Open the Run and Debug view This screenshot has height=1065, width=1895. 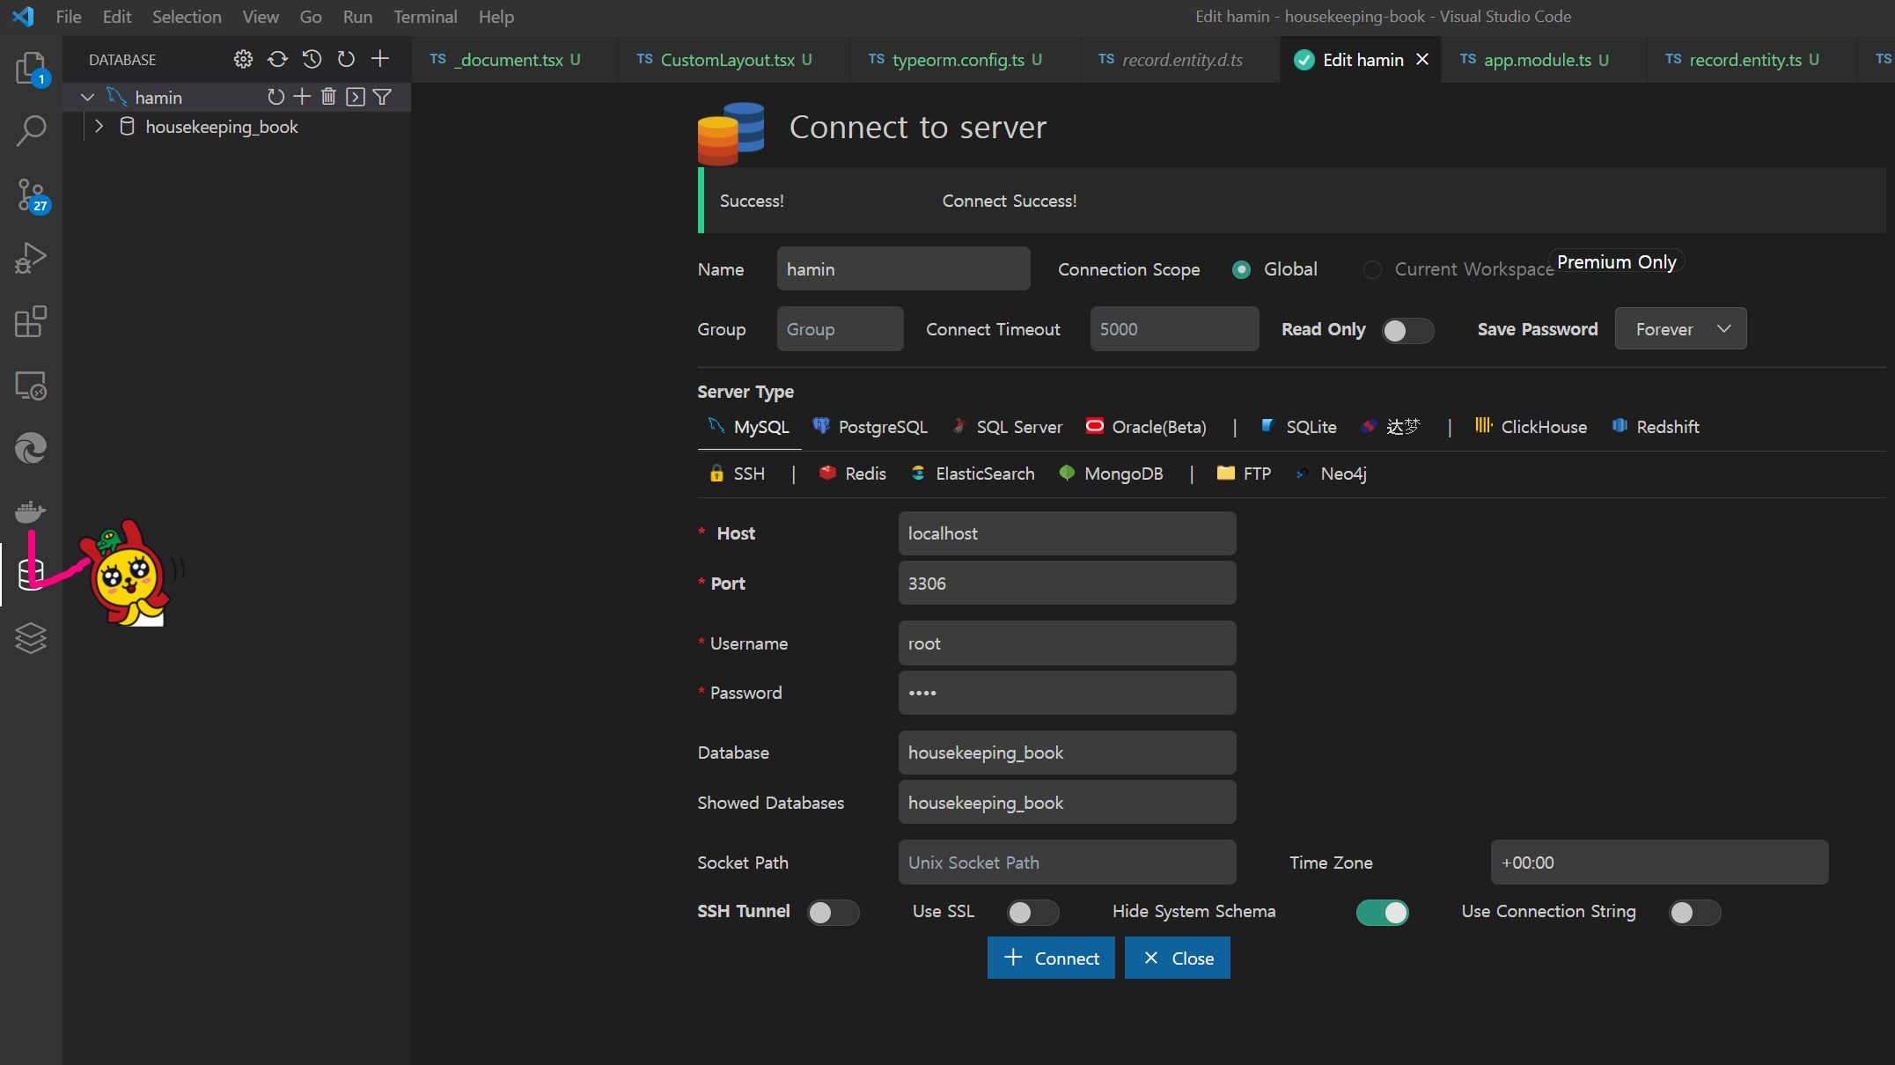[x=31, y=259]
